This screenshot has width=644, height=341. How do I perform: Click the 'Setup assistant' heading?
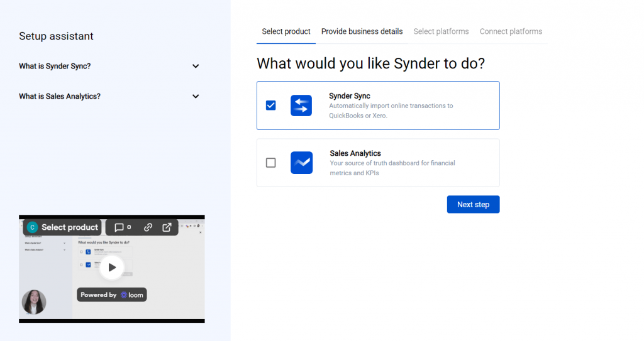pos(56,36)
